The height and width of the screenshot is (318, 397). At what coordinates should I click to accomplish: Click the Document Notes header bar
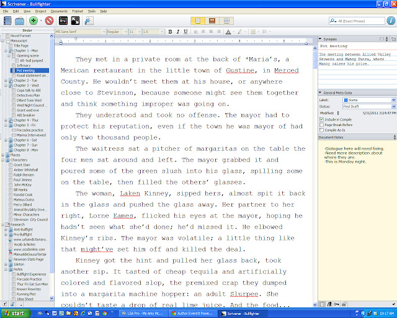(x=357, y=137)
